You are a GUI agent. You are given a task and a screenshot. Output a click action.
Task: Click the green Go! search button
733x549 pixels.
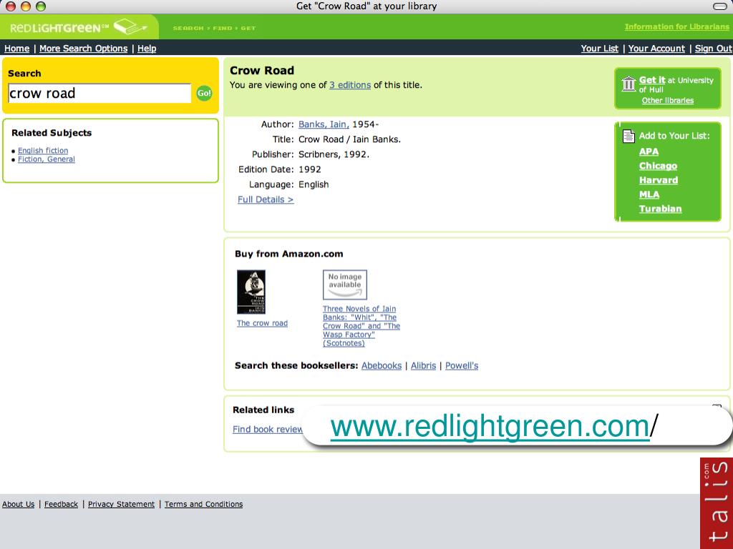204,93
